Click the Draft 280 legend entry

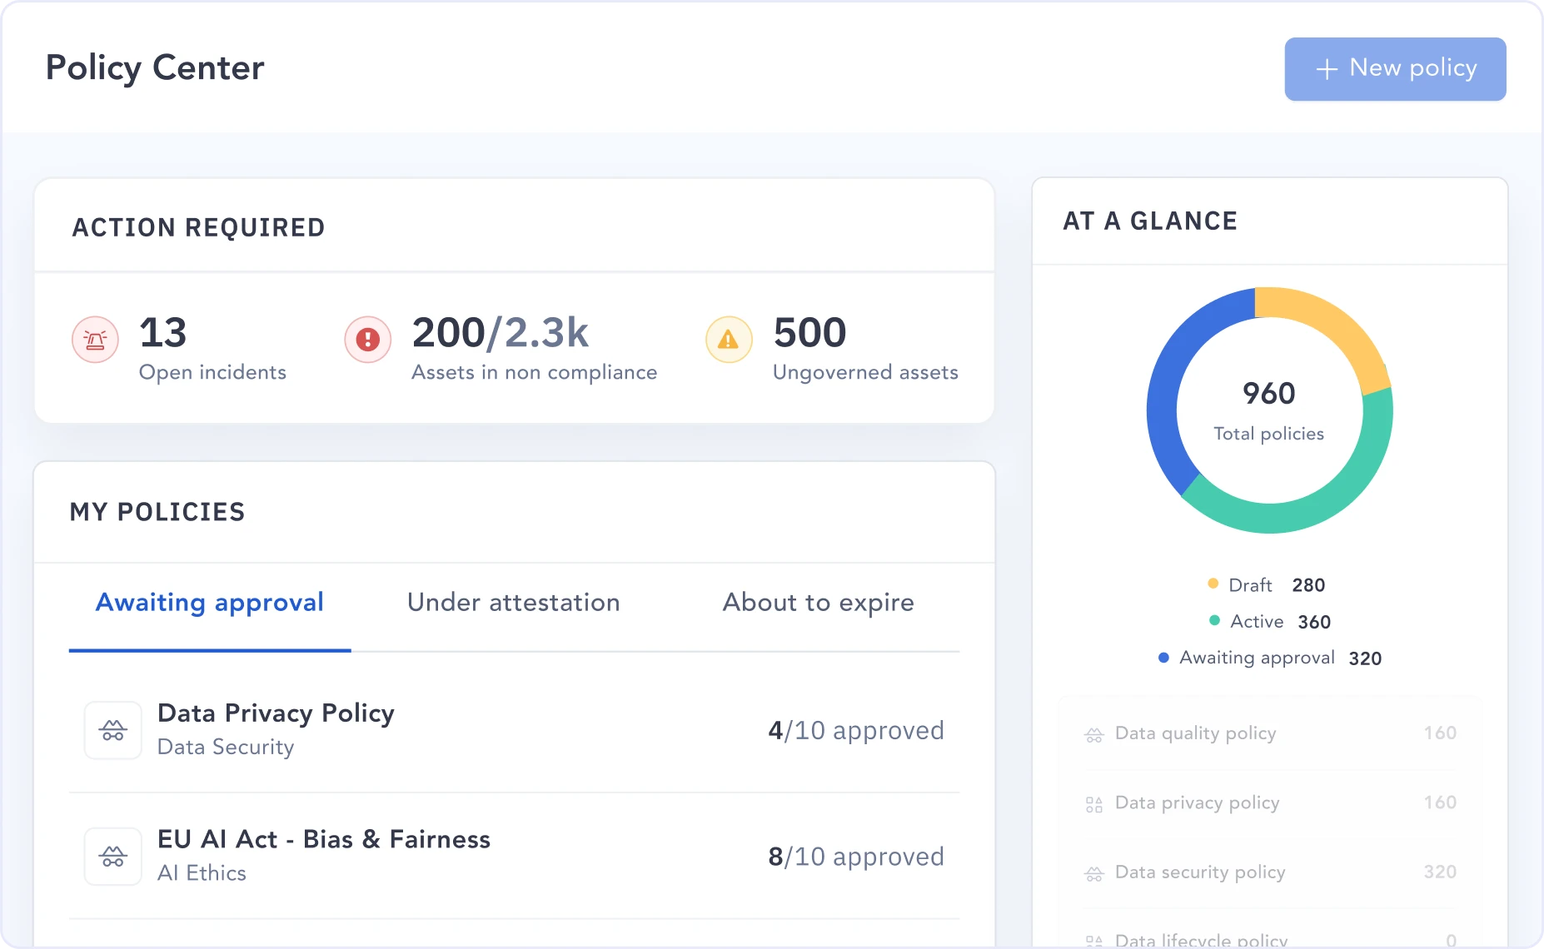point(1267,585)
